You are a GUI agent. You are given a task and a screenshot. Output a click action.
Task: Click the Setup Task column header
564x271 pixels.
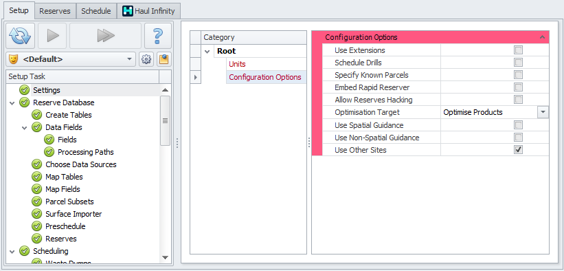[82, 76]
